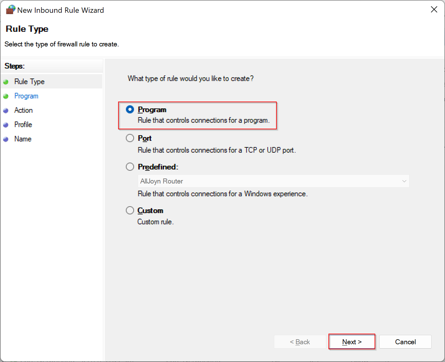Image resolution: width=445 pixels, height=362 pixels.
Task: Click the green bullet beside Program step
Action: 6,96
